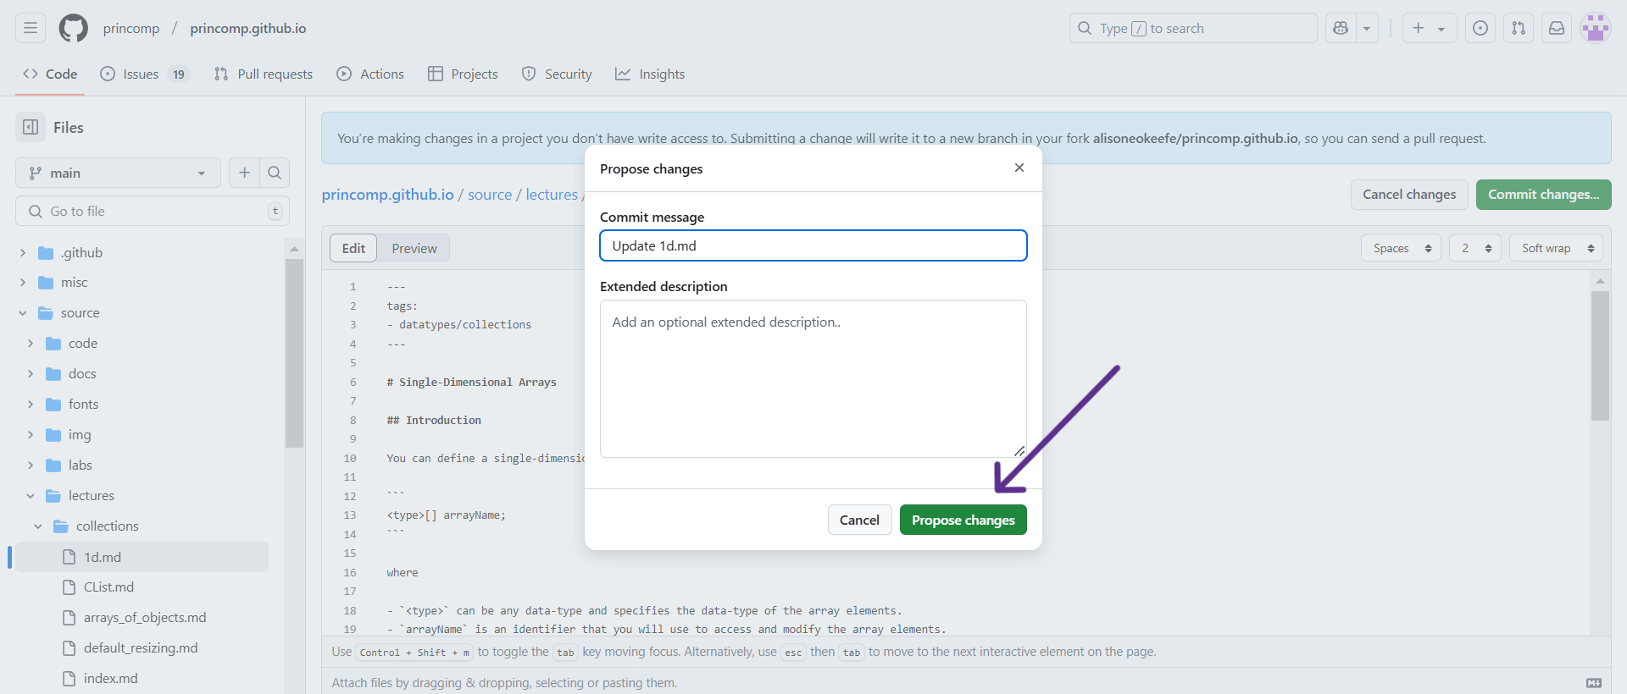The image size is (1627, 694).
Task: Expand the docs folder
Action: [x=31, y=374]
